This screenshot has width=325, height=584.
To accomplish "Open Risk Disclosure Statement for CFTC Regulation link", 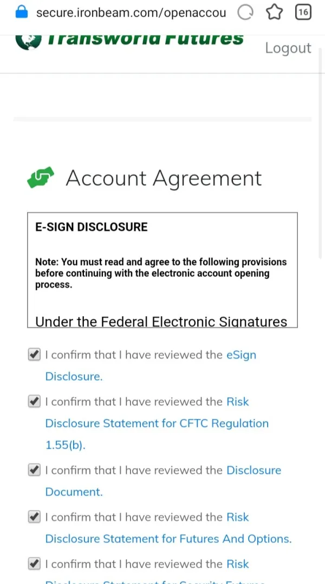I will (157, 423).
